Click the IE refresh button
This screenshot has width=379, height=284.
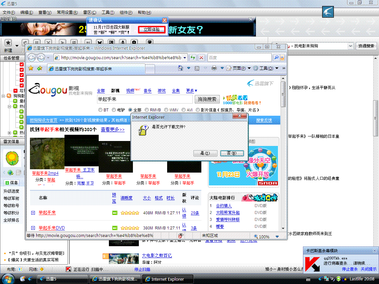click(193, 58)
